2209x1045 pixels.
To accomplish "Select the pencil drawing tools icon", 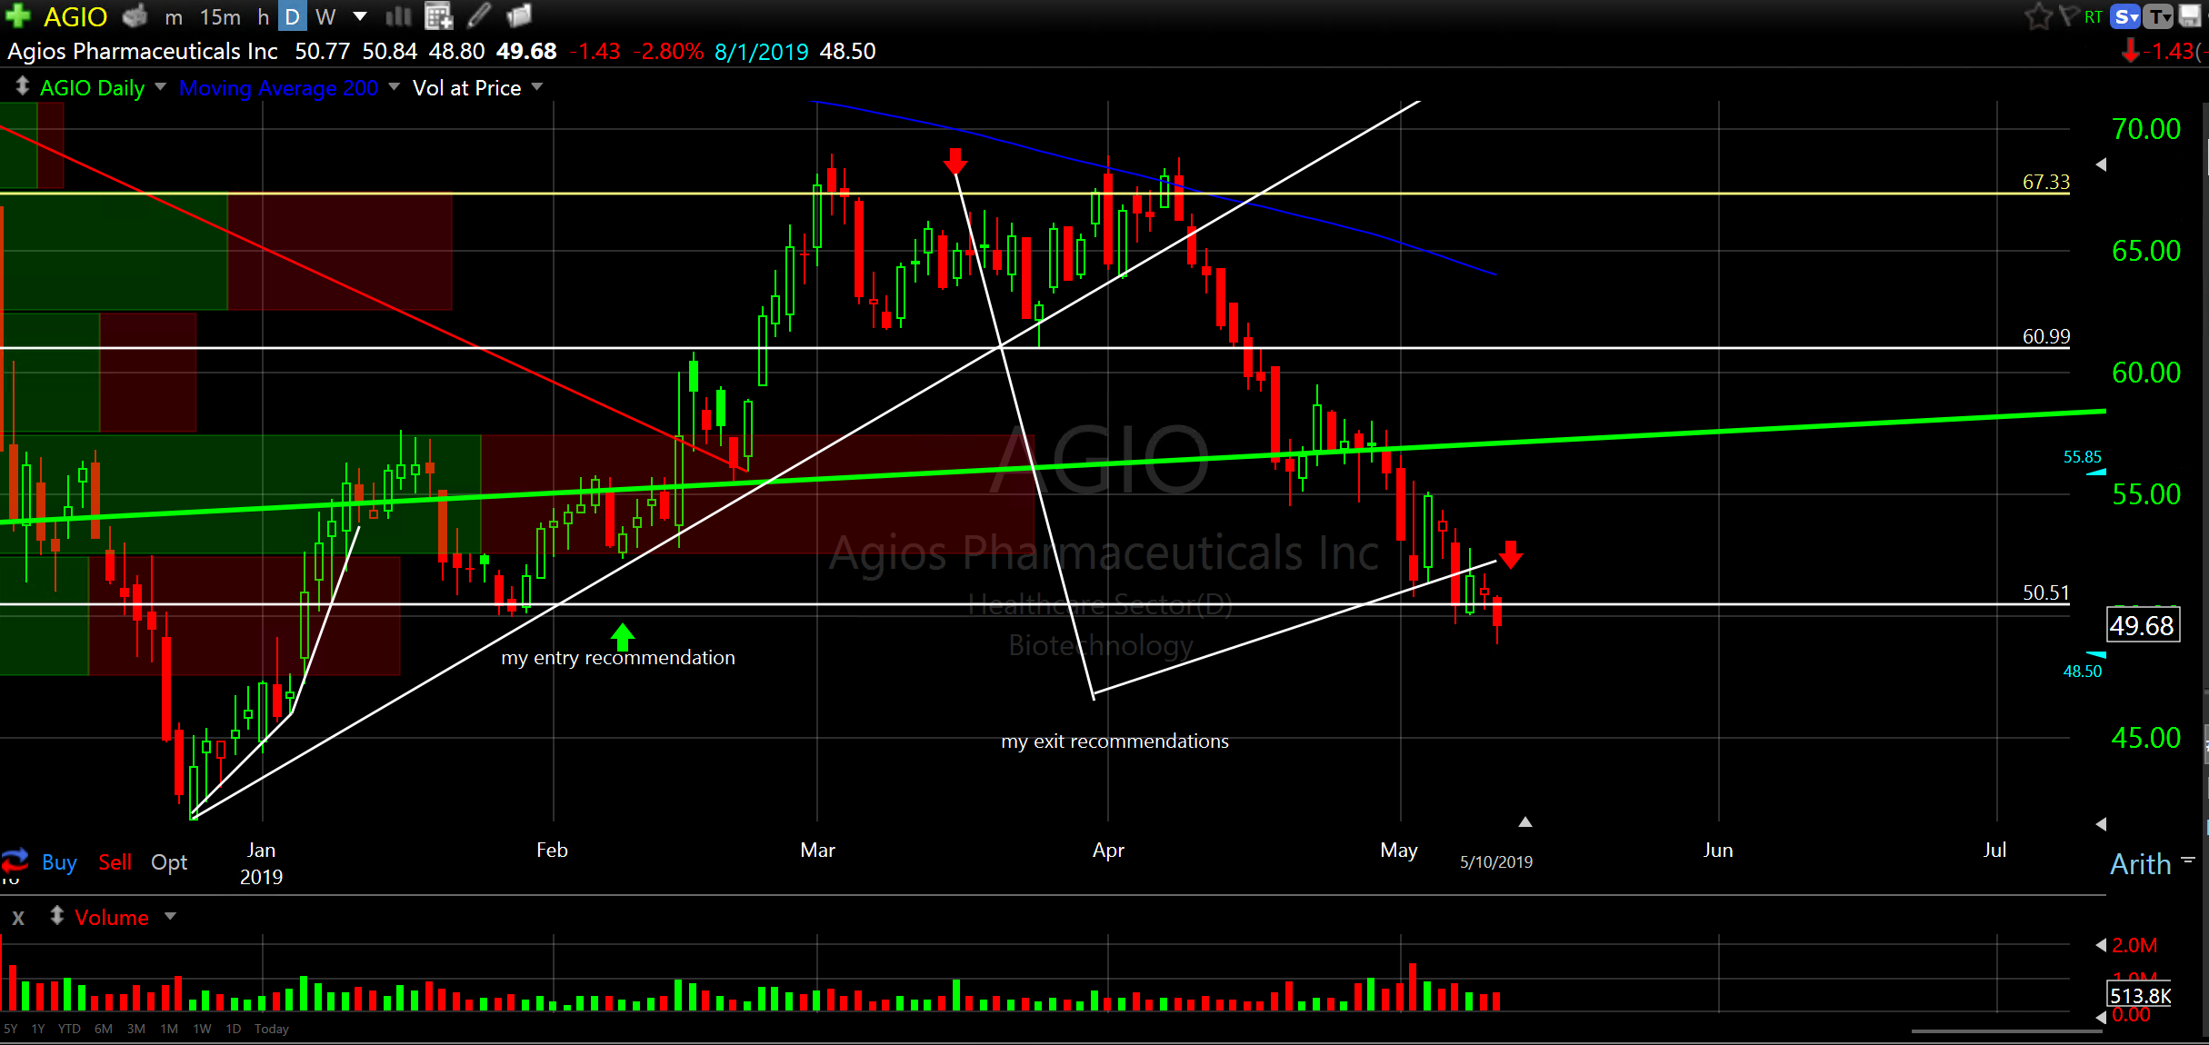I will [479, 15].
